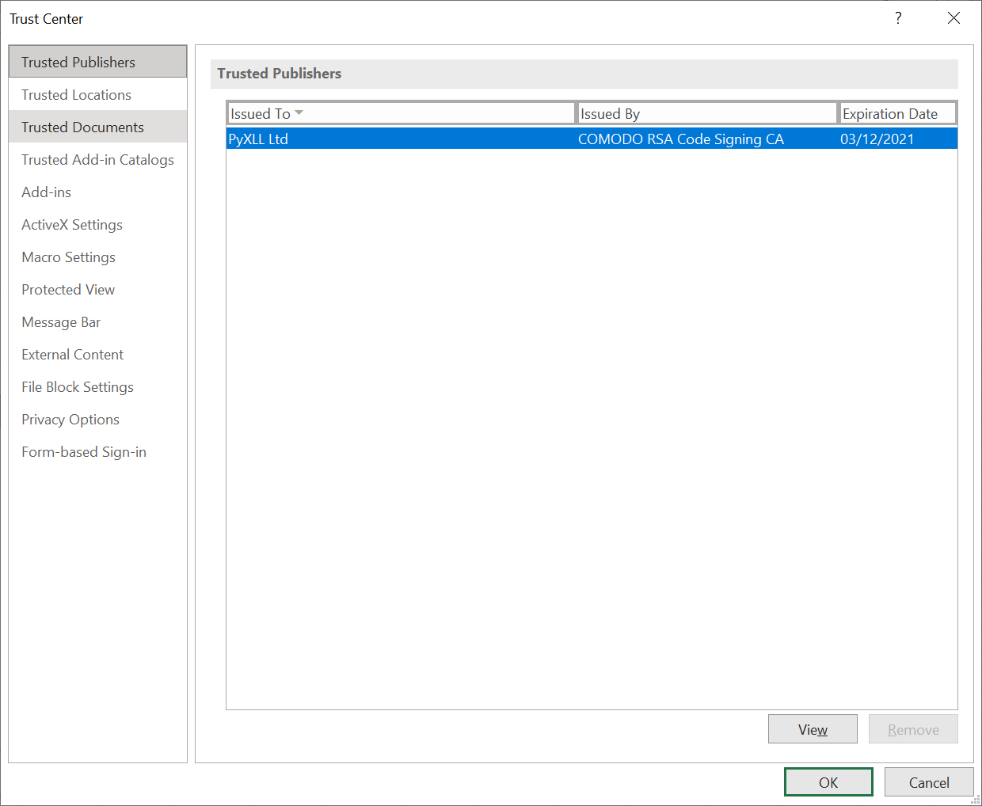Go to Privacy Options

[x=97, y=419]
